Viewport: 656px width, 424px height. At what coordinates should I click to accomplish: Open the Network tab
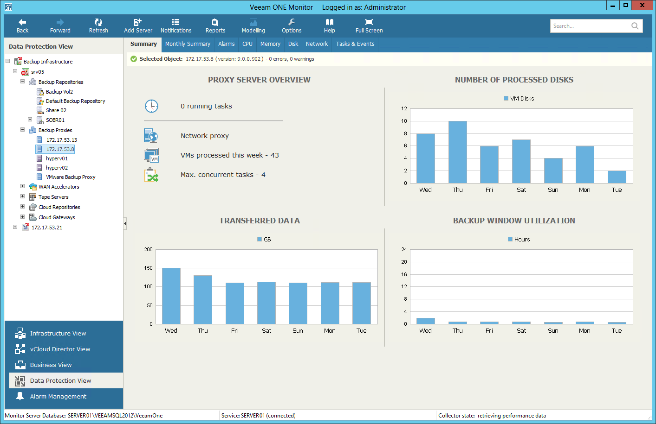click(317, 44)
